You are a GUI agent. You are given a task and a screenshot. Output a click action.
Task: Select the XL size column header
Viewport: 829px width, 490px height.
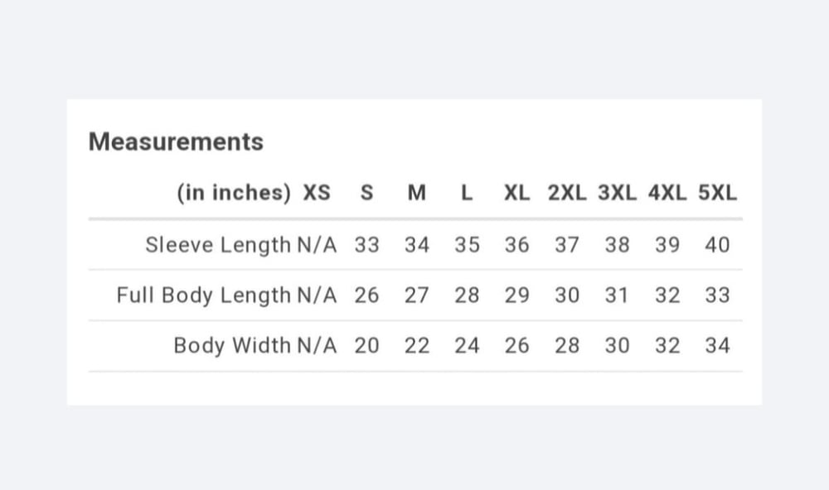click(x=516, y=193)
